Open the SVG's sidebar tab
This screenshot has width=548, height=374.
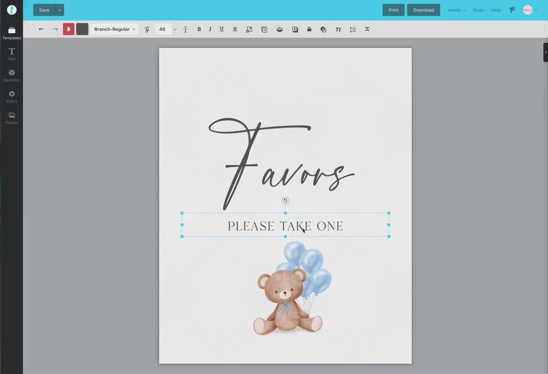(12, 97)
